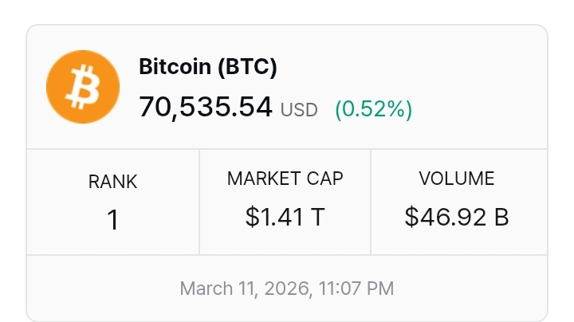Click the line above the timestamp footer
The height and width of the screenshot is (322, 574).
287,255
